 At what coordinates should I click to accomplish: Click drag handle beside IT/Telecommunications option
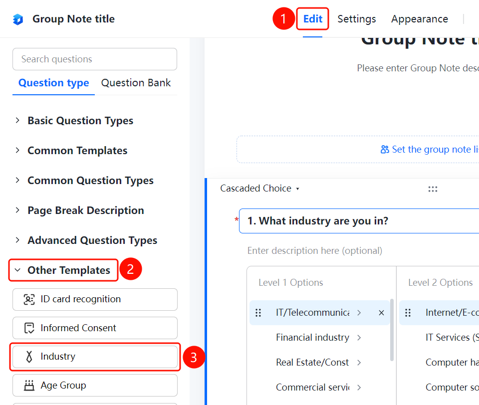pos(258,313)
